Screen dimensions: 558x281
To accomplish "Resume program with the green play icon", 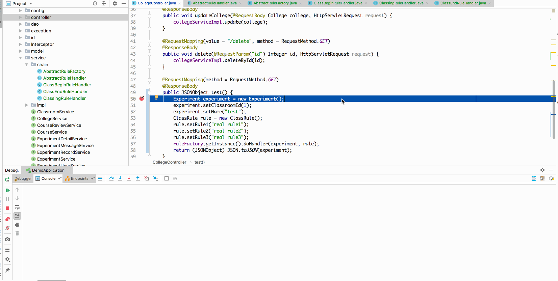I will (x=7, y=191).
